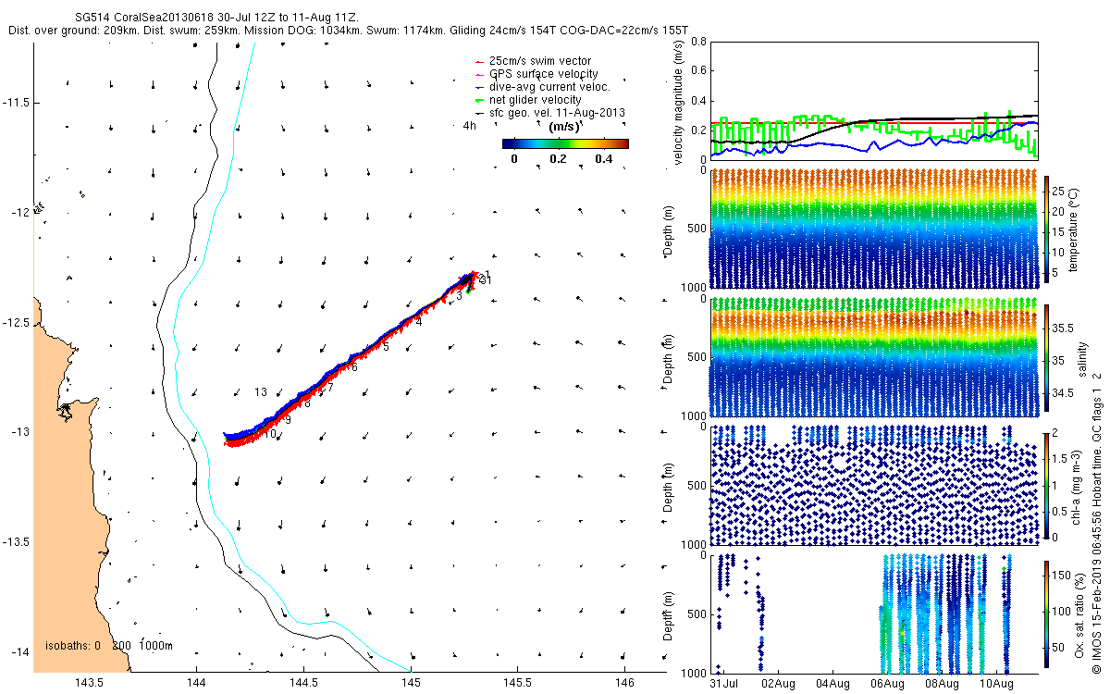Viewport: 1110px width, 694px height.
Task: Click the "chl-a (mg m-3)" colorbar label
Action: pyautogui.click(x=1077, y=487)
